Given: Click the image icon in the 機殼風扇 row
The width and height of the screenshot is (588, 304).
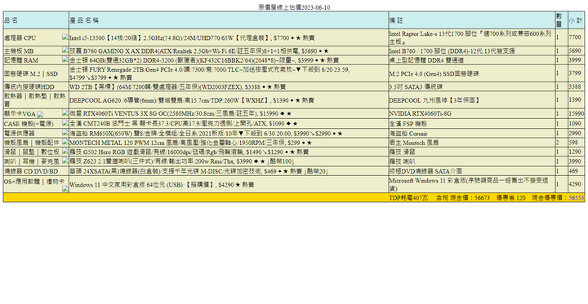Looking at the screenshot, I should (x=65, y=141).
